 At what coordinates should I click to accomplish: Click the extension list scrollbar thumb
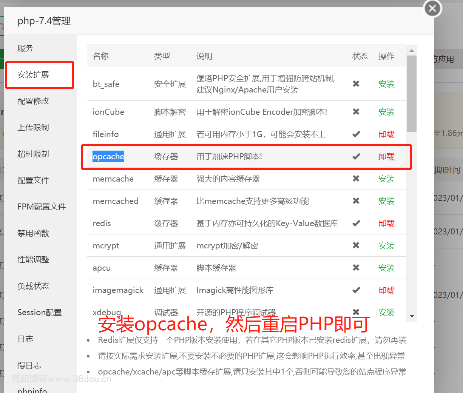[x=412, y=94]
